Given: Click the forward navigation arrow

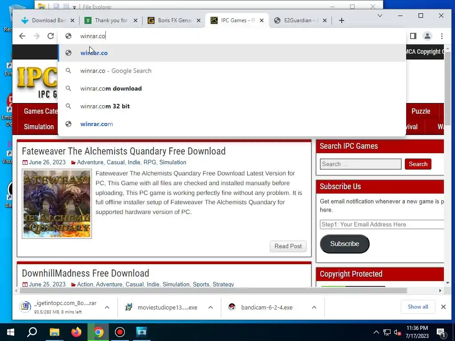Looking at the screenshot, I should (36, 36).
